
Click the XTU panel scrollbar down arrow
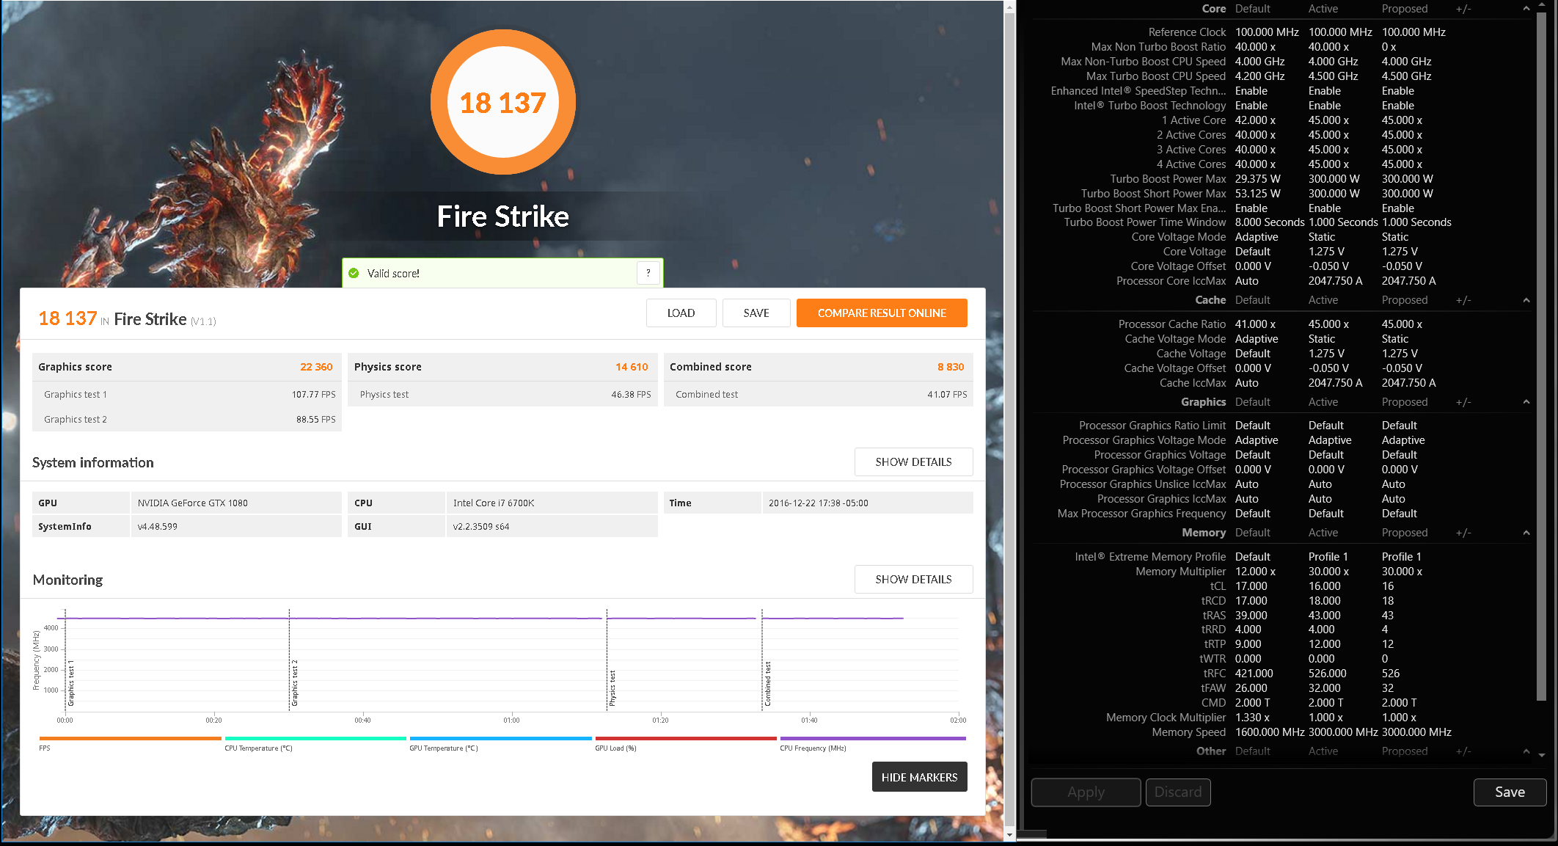(x=1542, y=755)
